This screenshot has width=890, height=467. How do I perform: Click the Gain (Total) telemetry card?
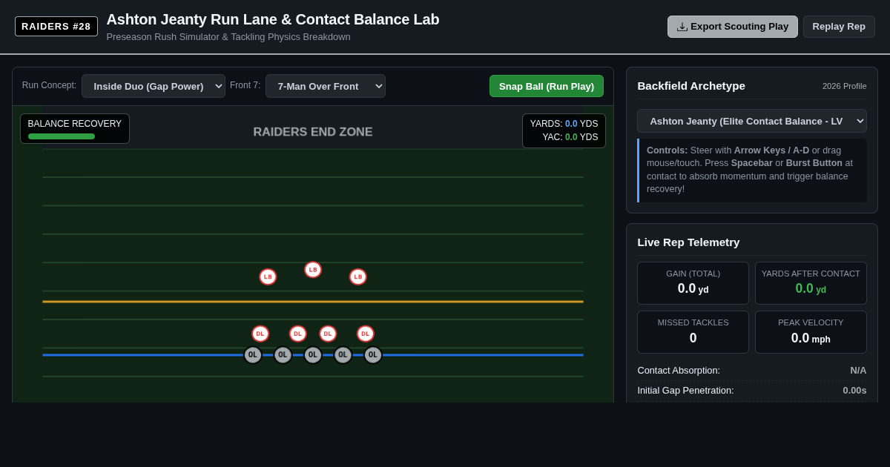[693, 283]
